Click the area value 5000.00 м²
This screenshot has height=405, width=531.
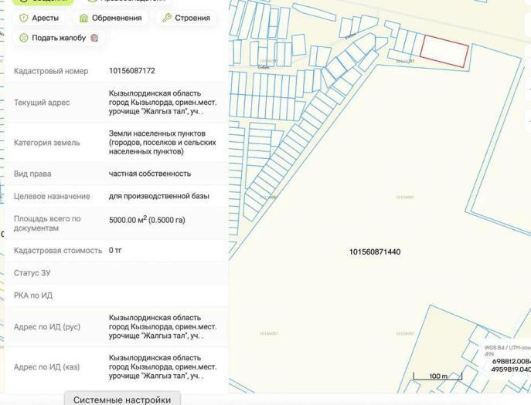click(147, 220)
